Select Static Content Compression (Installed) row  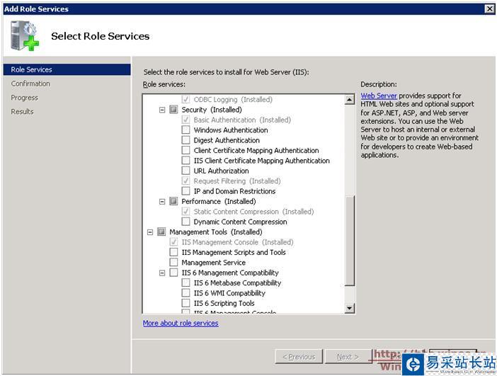coord(253,212)
